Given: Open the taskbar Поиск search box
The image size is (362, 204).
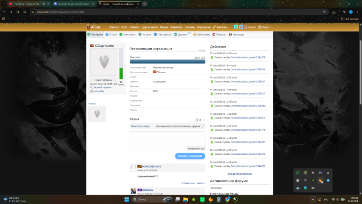Looking at the screenshot, I should point(152,200).
